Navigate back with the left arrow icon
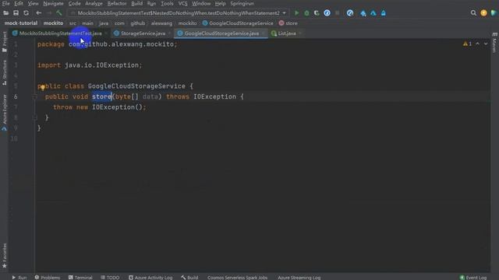 pos(38,13)
